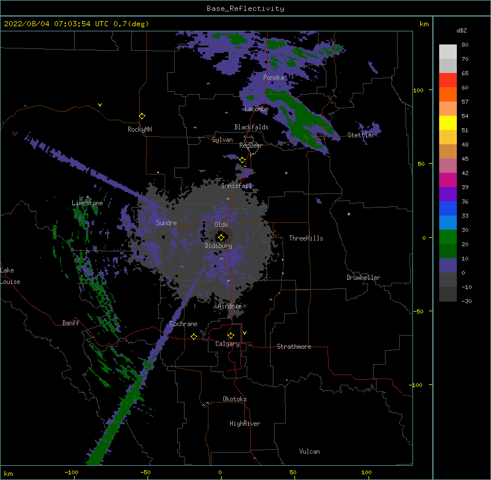Screen dimensions: 491x480
Task: Select the Olds city label
Action: 221,225
